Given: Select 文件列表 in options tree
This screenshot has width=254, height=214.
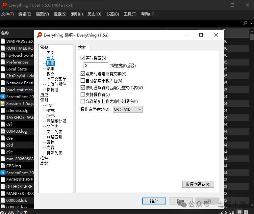Looking at the screenshot, I should pyautogui.click(x=54, y=132).
